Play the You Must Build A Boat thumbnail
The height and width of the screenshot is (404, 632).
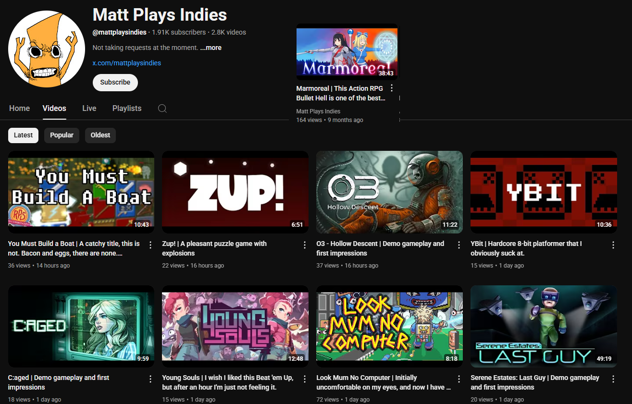click(81, 192)
